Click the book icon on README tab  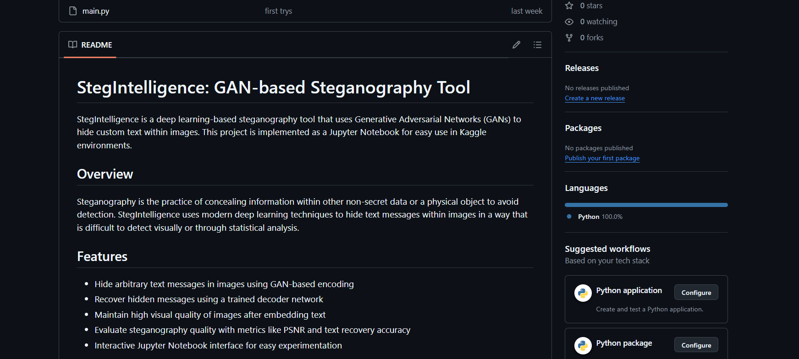tap(72, 45)
